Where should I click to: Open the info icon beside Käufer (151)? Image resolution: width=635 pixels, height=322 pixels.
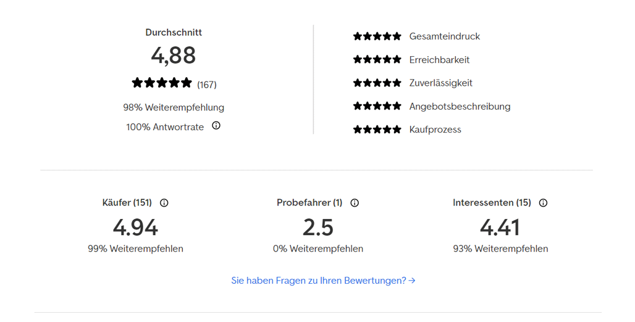[x=164, y=203]
